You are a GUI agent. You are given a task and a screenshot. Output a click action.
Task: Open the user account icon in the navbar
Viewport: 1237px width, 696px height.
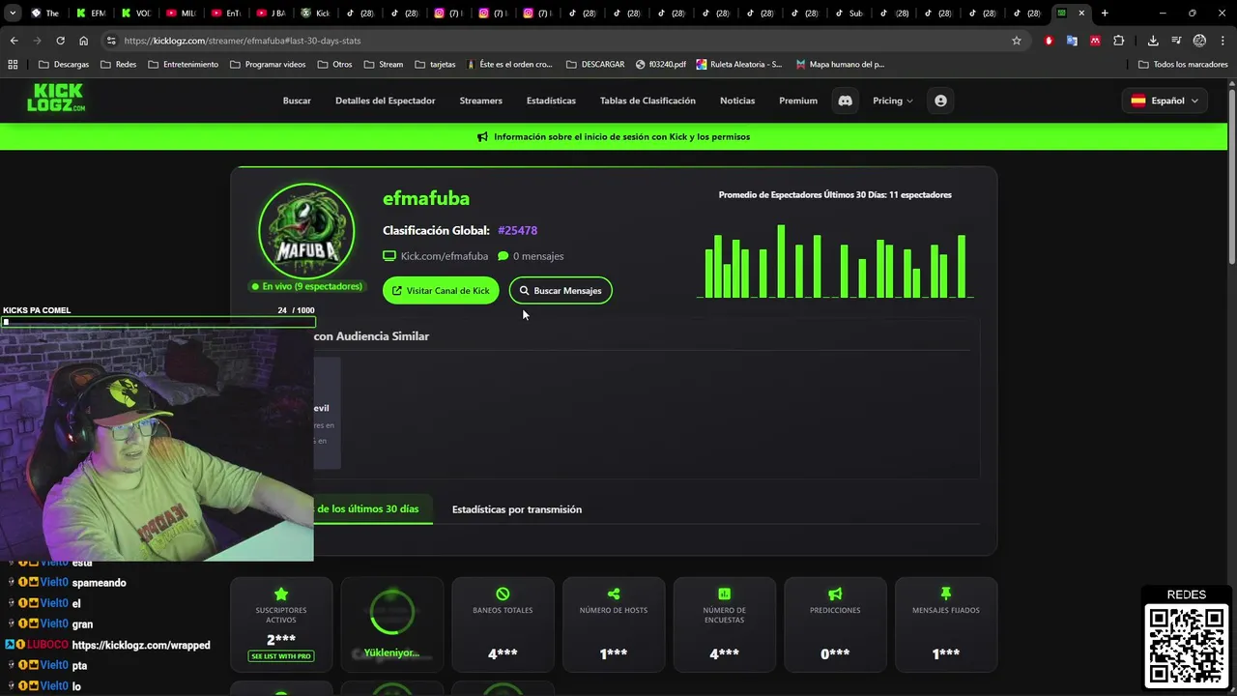click(x=940, y=101)
